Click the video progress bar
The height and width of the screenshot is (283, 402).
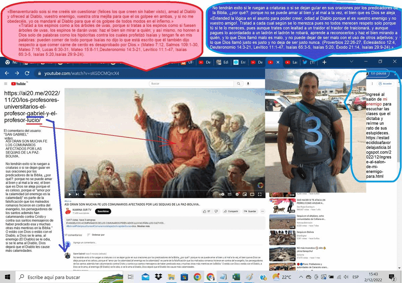(x=164, y=190)
